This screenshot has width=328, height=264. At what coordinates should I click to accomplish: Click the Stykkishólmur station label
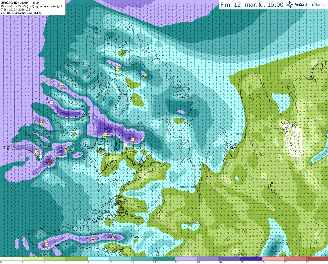[x=98, y=210]
